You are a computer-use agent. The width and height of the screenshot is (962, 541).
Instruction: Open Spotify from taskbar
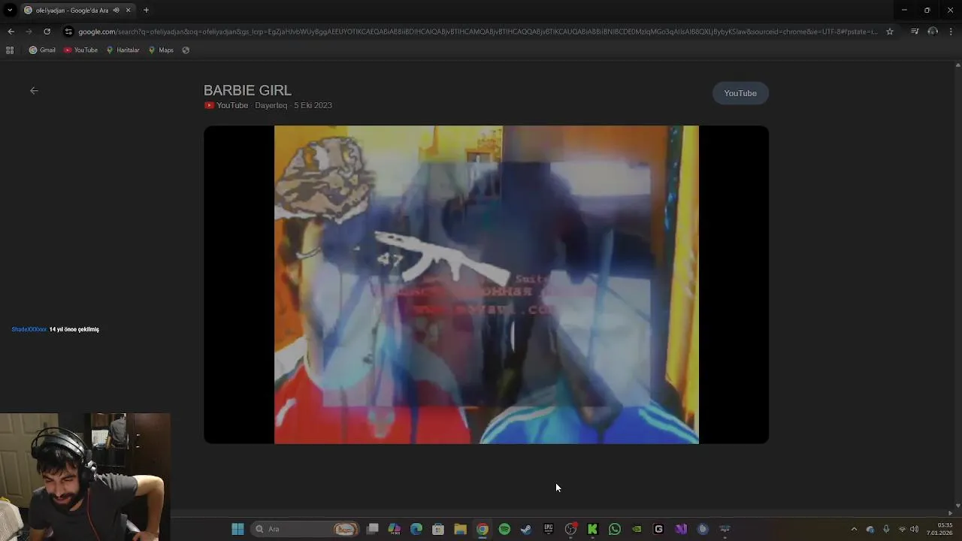click(504, 529)
